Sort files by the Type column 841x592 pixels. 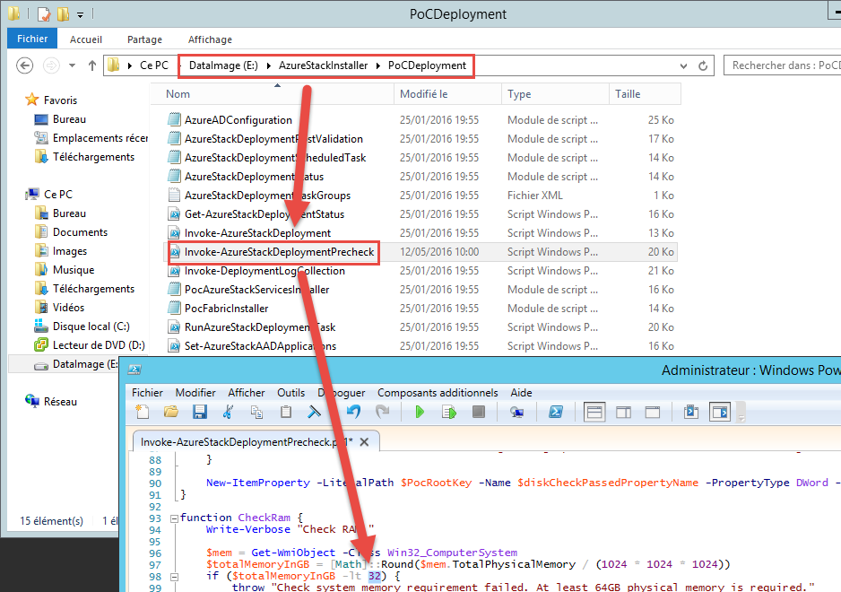(x=555, y=94)
